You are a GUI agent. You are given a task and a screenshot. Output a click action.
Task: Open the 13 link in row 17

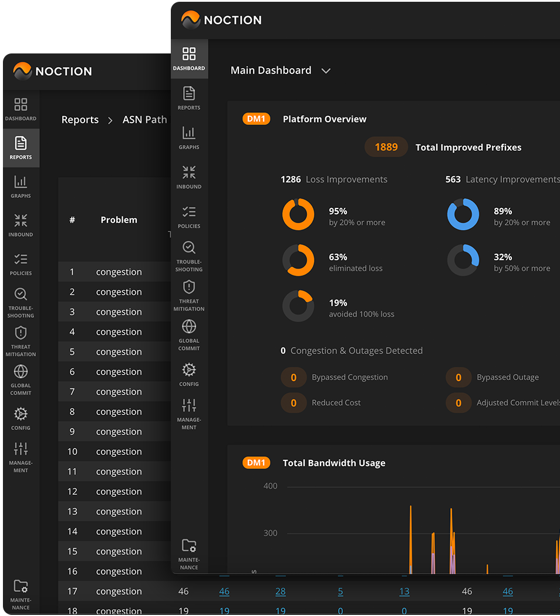click(404, 591)
